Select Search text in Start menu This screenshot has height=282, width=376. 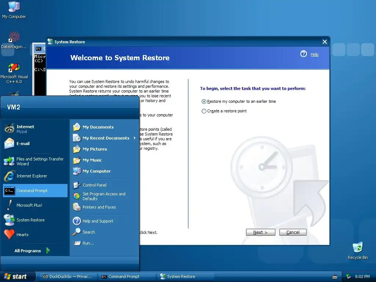point(89,232)
